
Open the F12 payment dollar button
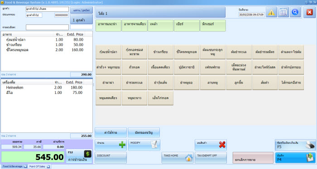(x=79, y=156)
